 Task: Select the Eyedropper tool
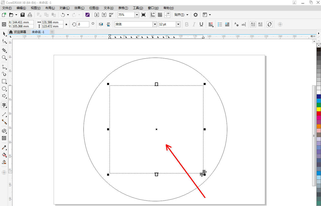click(4, 148)
